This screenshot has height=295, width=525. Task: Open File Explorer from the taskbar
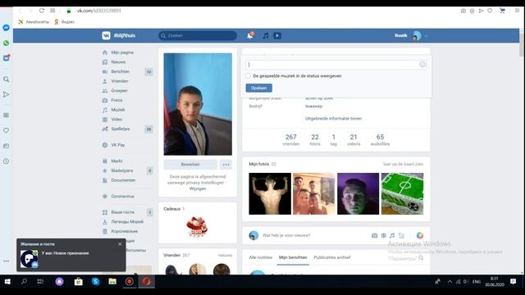click(112, 282)
